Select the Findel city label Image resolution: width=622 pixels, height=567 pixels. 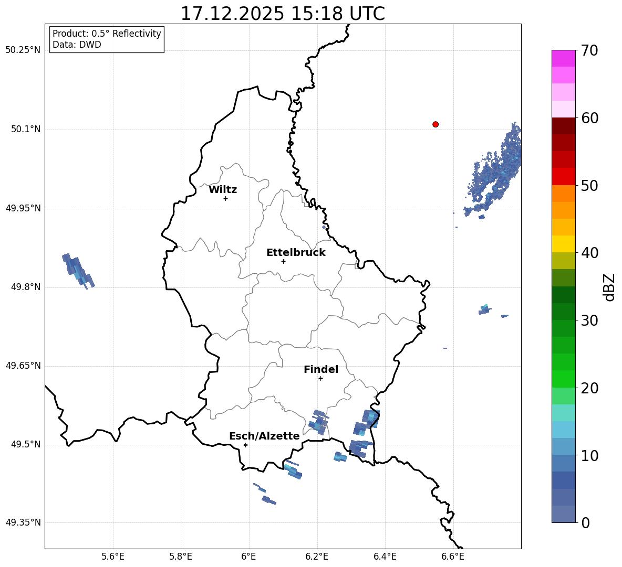(x=321, y=369)
